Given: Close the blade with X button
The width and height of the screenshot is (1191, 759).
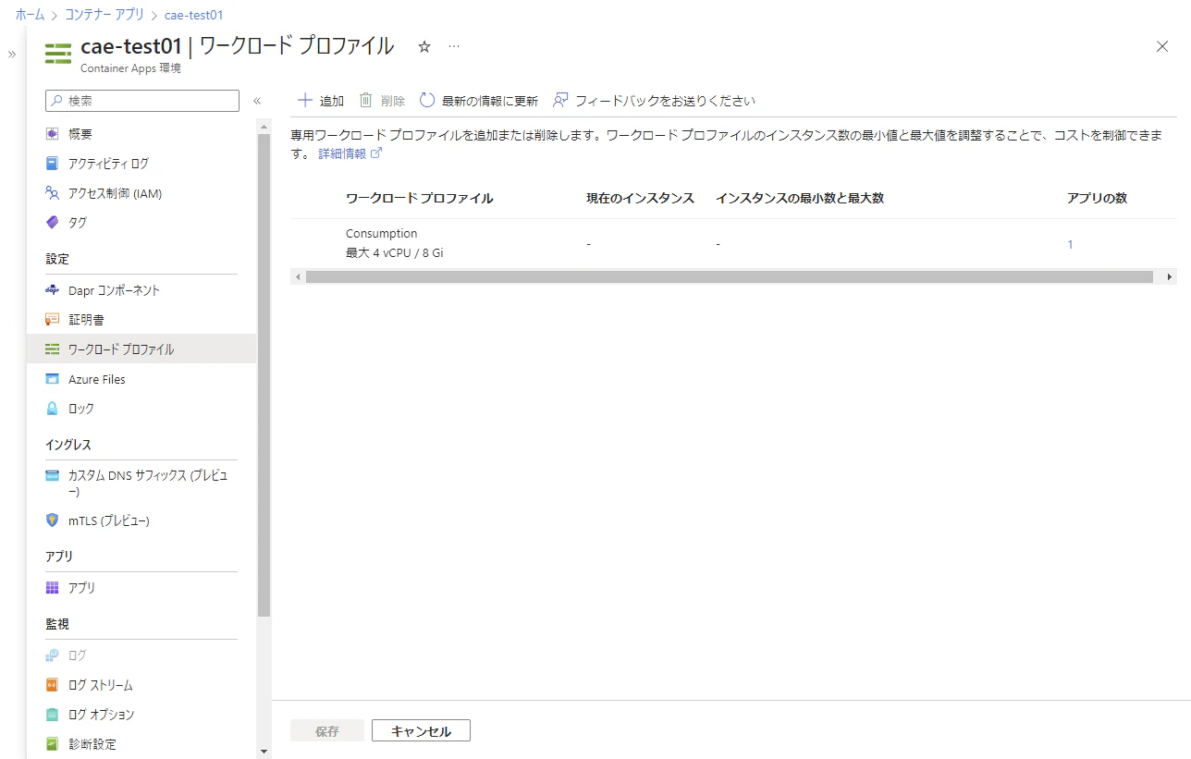Looking at the screenshot, I should (1162, 46).
